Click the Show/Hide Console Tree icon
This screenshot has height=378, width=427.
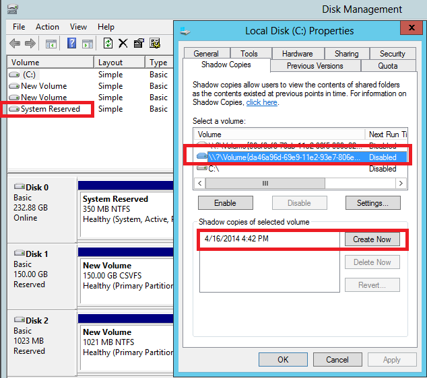coord(51,44)
